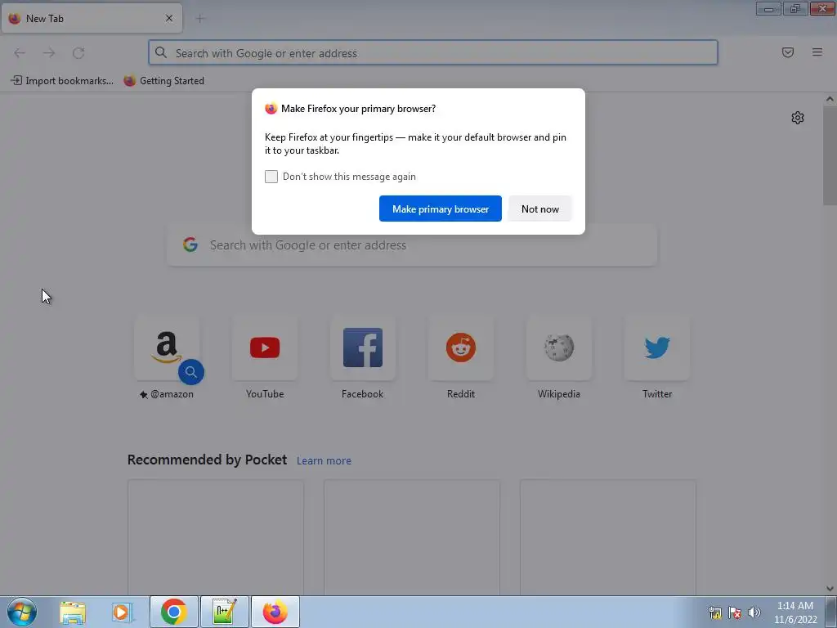Open the Facebook shortcut tile
Image resolution: width=837 pixels, height=628 pixels.
tap(363, 348)
